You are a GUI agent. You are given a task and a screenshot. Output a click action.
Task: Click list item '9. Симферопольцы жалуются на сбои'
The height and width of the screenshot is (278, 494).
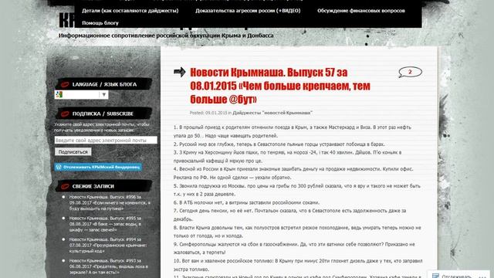click(294, 249)
